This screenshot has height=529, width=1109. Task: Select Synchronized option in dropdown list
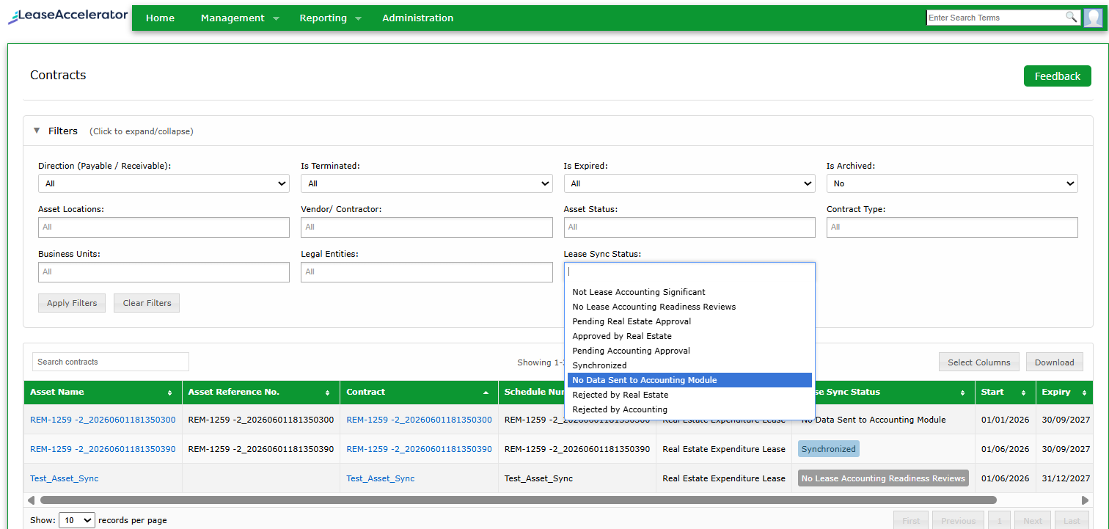click(x=689, y=365)
